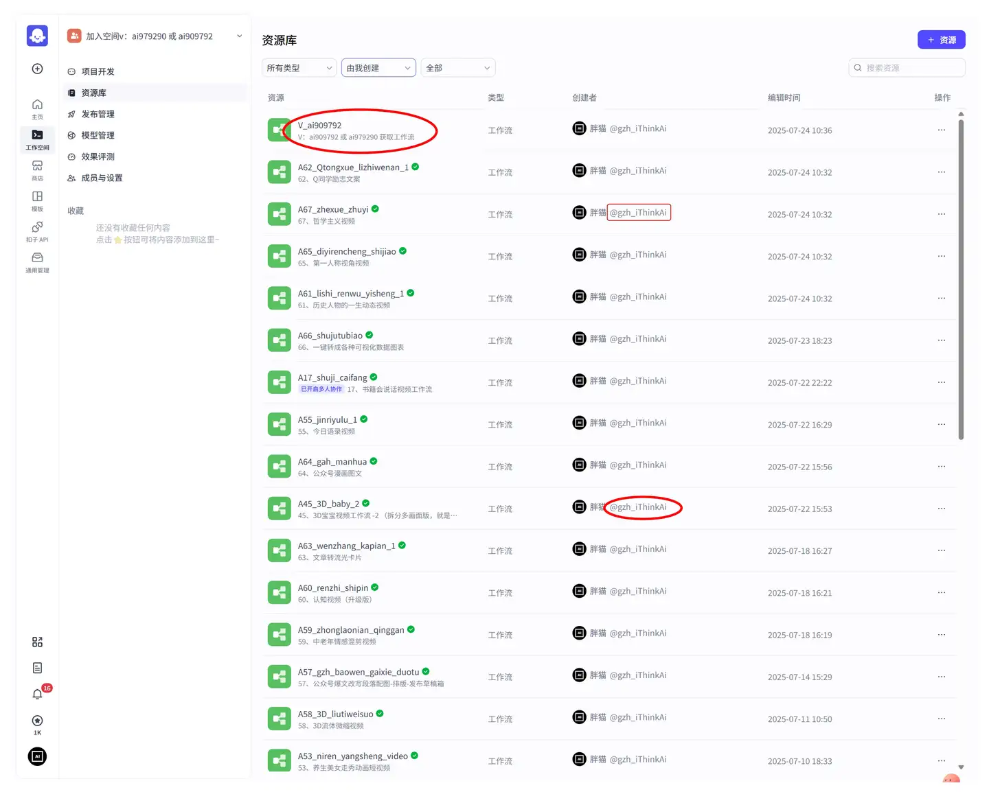This screenshot has width=989, height=792.
Task: Click the AI avatar at sidebar bottom
Action: point(37,756)
